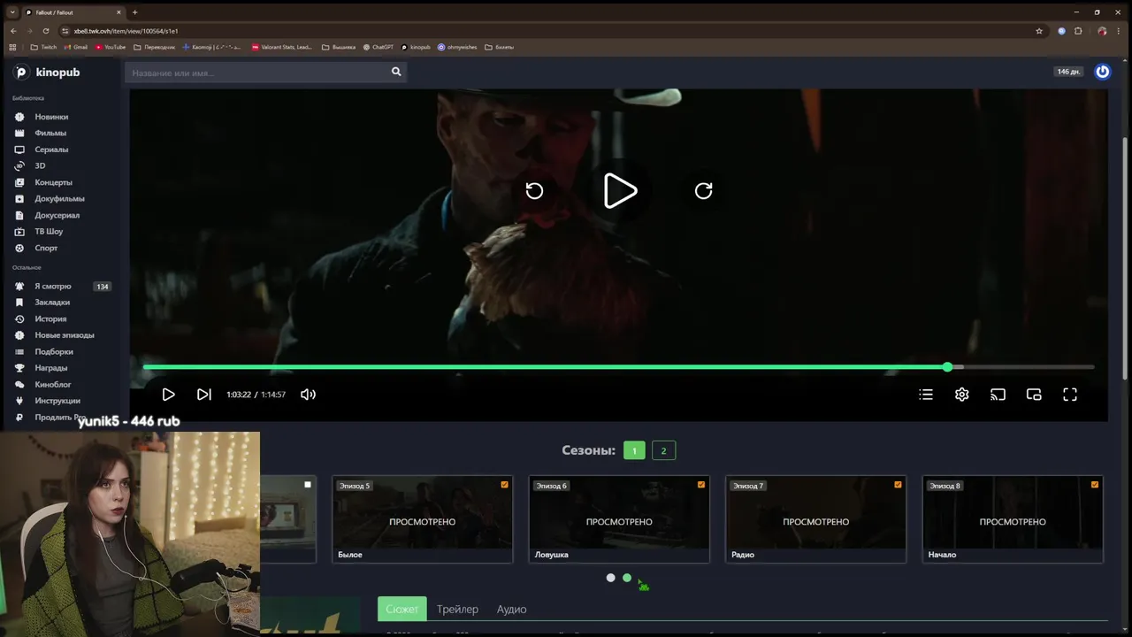
Task: Mute the player volume icon
Action: tap(308, 395)
